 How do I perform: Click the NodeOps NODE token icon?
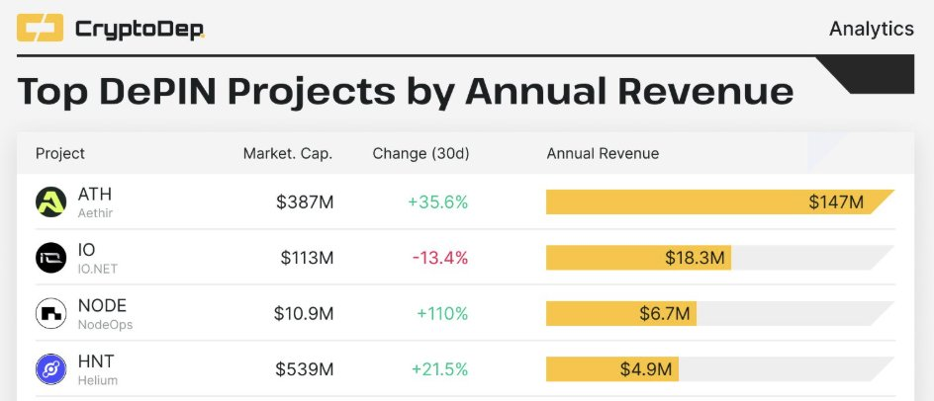pyautogui.click(x=50, y=313)
